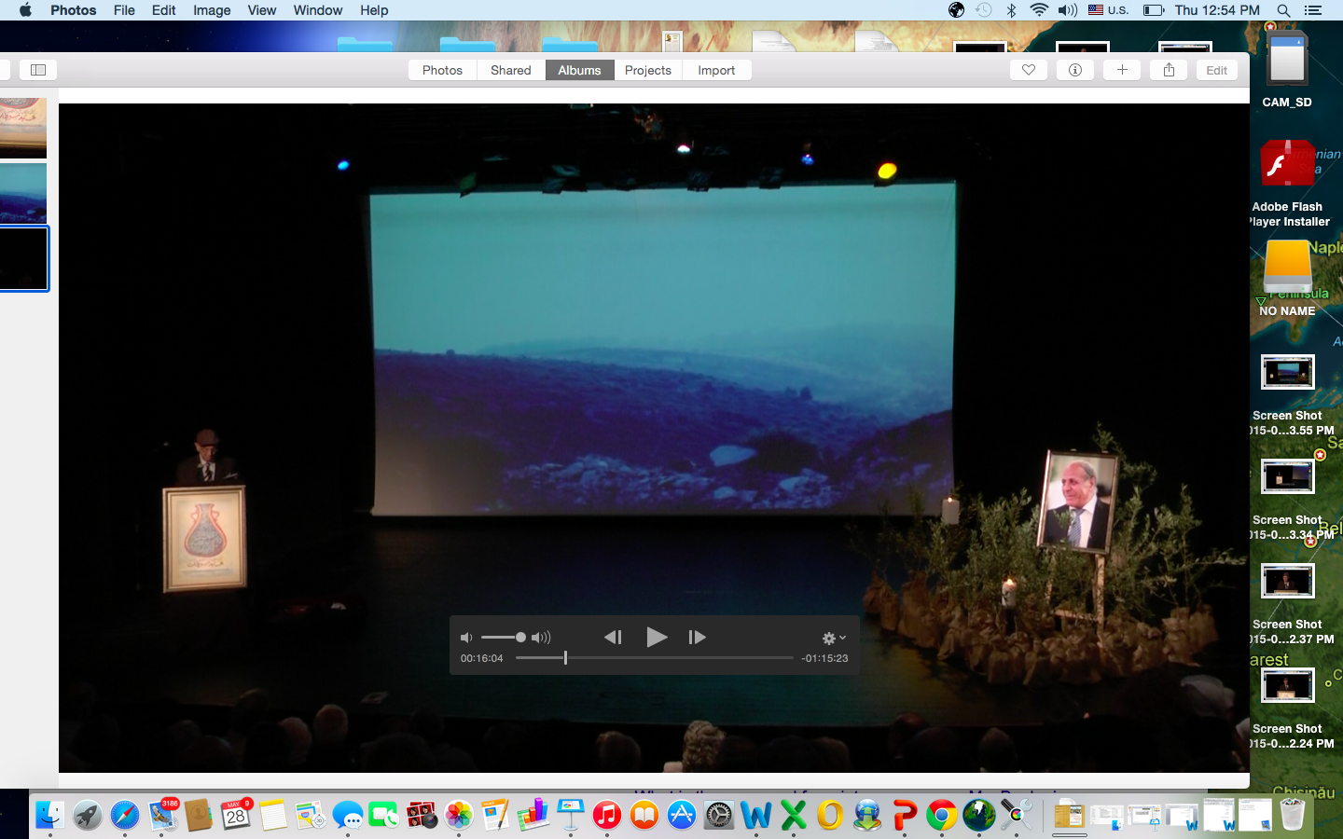Click the plus Add To button
This screenshot has height=839, width=1343.
tap(1122, 70)
